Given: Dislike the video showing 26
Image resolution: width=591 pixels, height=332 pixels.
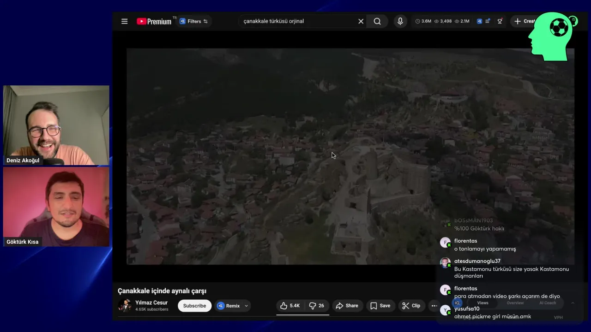Looking at the screenshot, I should pyautogui.click(x=316, y=306).
